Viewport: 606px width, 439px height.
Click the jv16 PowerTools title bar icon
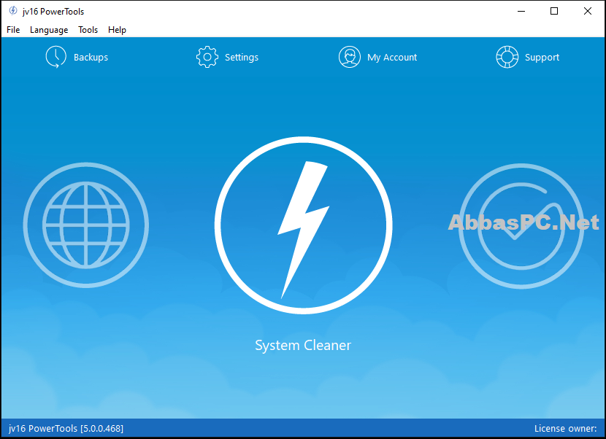(13, 11)
